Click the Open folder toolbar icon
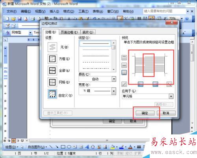The width and height of the screenshot is (197, 158). pos(13,19)
